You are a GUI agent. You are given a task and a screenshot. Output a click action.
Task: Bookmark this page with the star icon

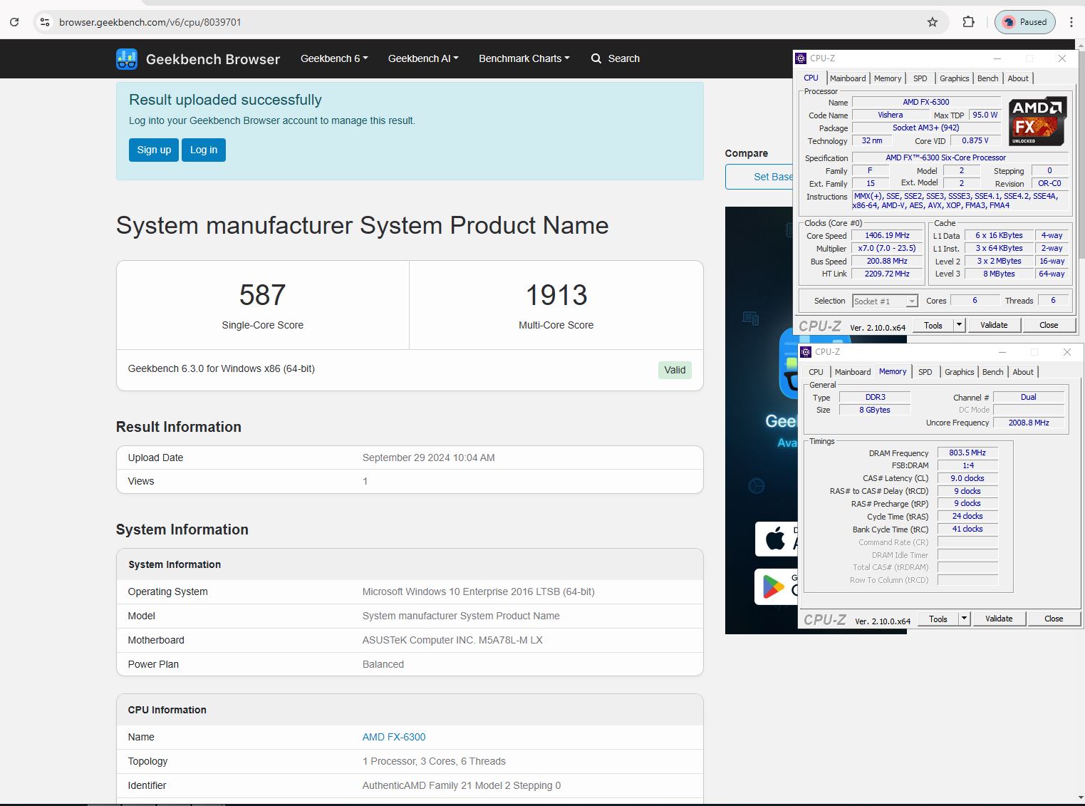[933, 22]
